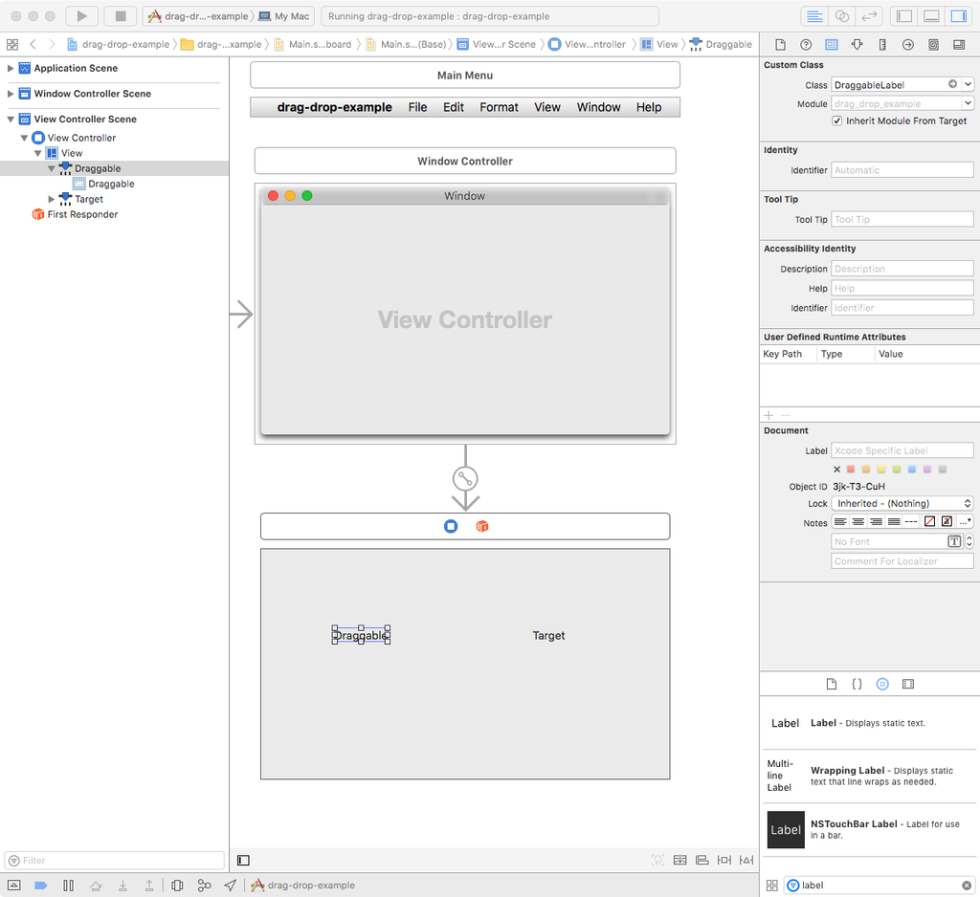Click the related items grid icon
980x897 pixels.
pyautogui.click(x=11, y=44)
